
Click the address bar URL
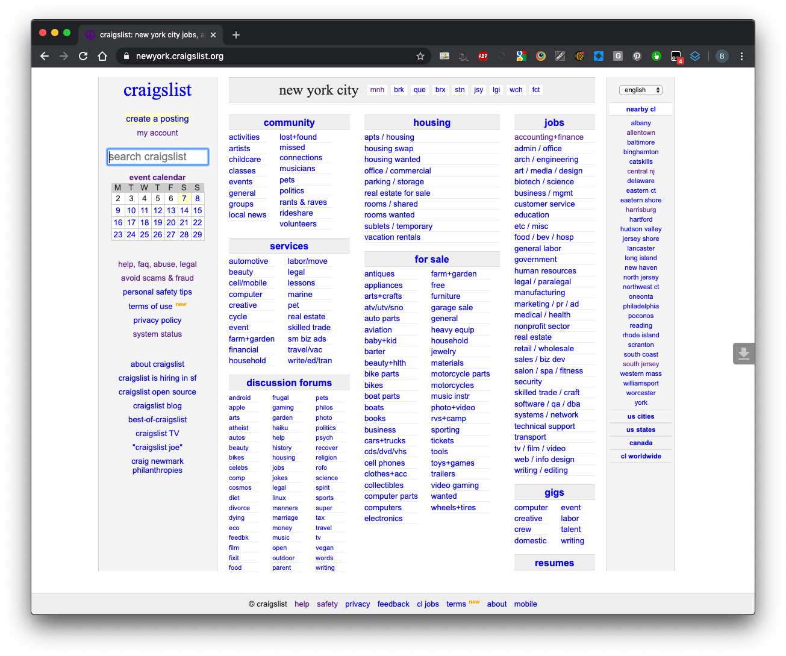point(179,56)
